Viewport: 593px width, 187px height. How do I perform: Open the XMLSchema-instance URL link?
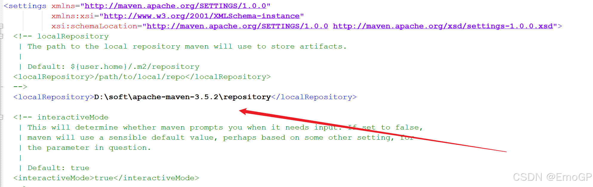click(x=201, y=16)
